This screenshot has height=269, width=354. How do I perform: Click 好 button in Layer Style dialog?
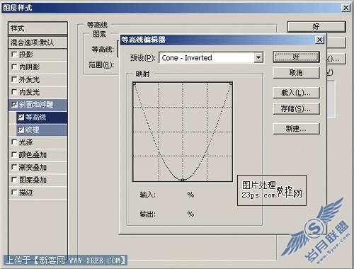coord(316,27)
